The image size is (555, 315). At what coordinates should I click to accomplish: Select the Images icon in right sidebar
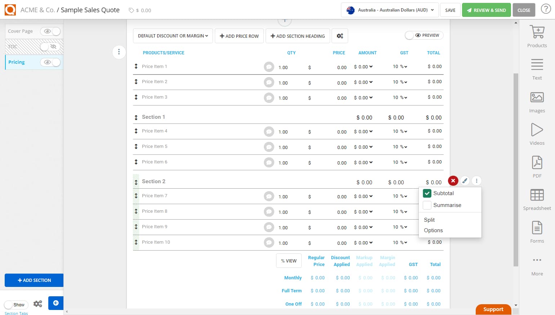click(537, 101)
